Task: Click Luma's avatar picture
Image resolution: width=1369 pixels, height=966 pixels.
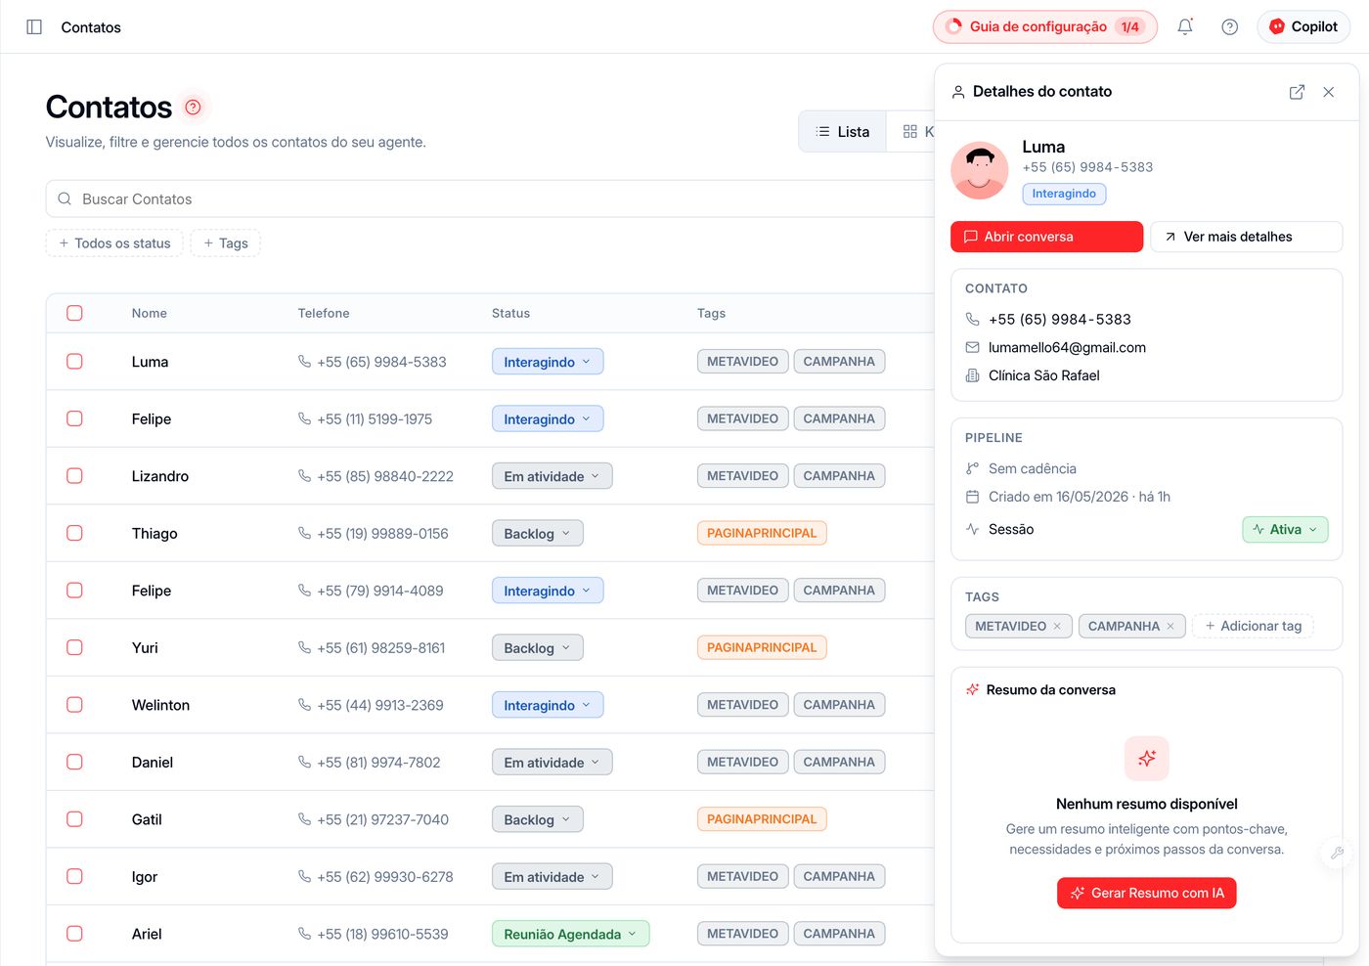Action: [x=980, y=170]
